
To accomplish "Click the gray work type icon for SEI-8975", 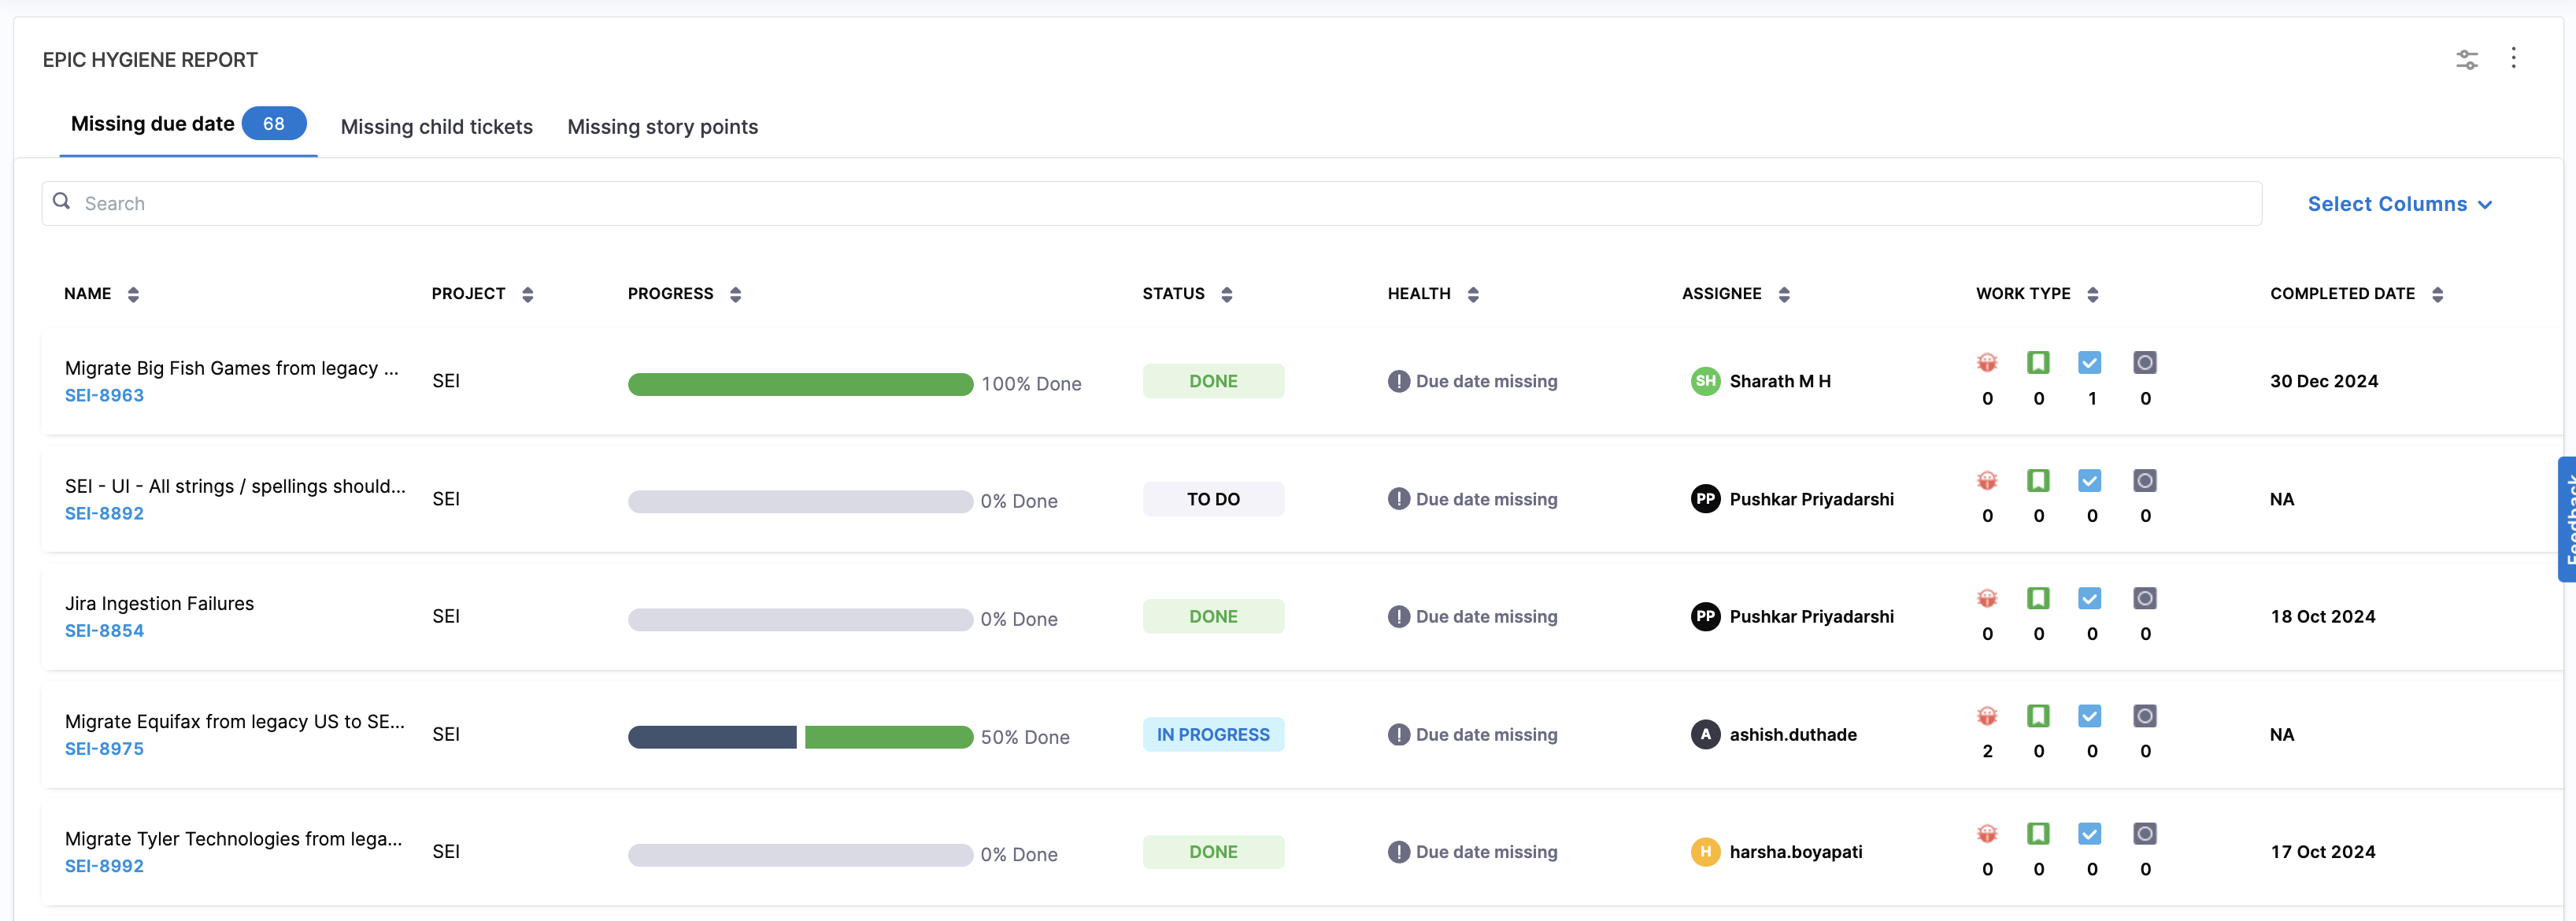I will pos(2144,716).
